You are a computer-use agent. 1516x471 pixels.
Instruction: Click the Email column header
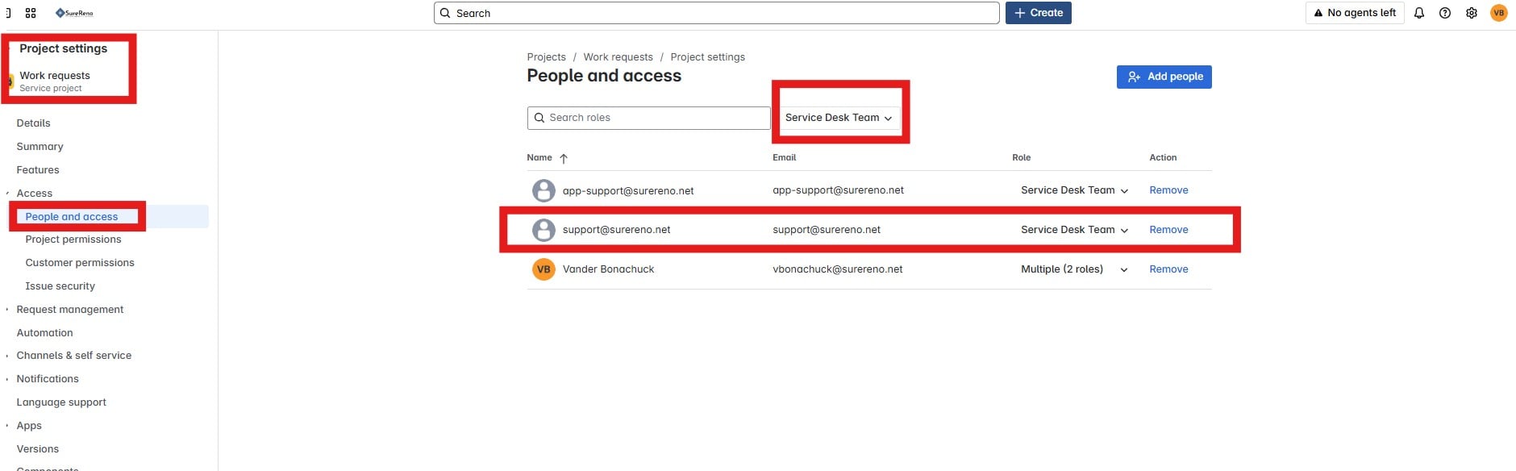(x=784, y=158)
